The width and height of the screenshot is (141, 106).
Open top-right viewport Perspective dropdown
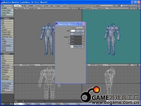click(89, 8)
